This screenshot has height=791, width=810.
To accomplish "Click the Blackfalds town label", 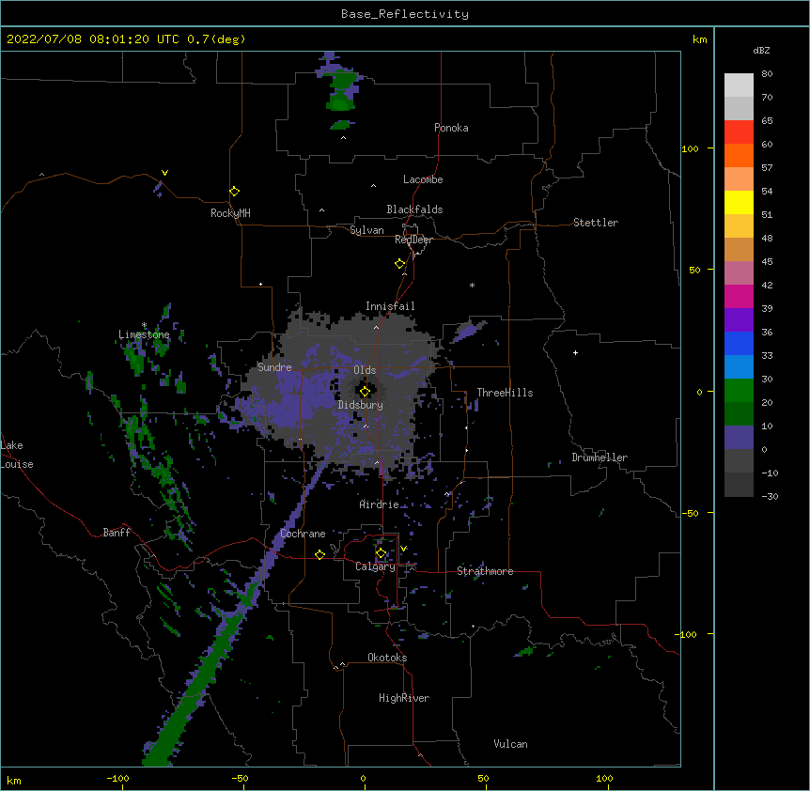I will click(x=414, y=209).
